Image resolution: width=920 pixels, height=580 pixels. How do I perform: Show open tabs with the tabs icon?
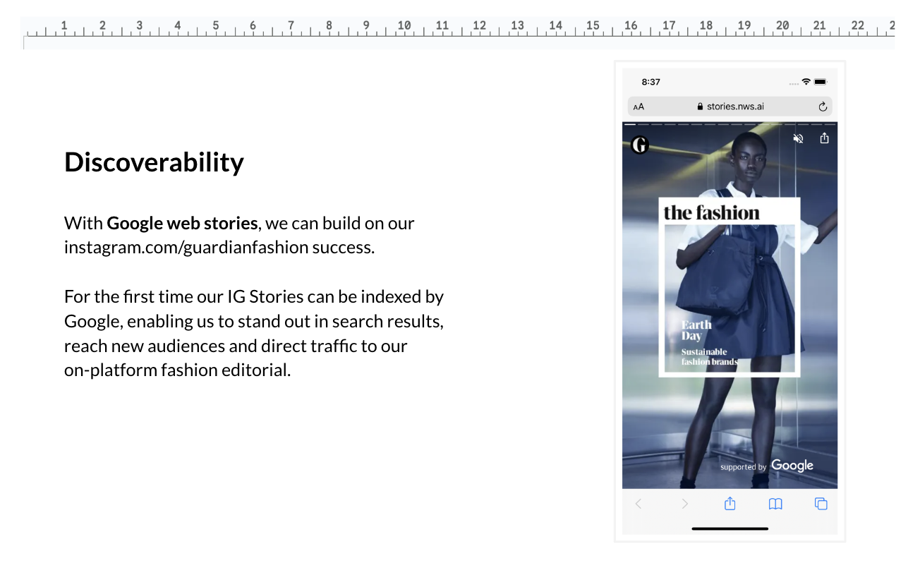point(821,504)
